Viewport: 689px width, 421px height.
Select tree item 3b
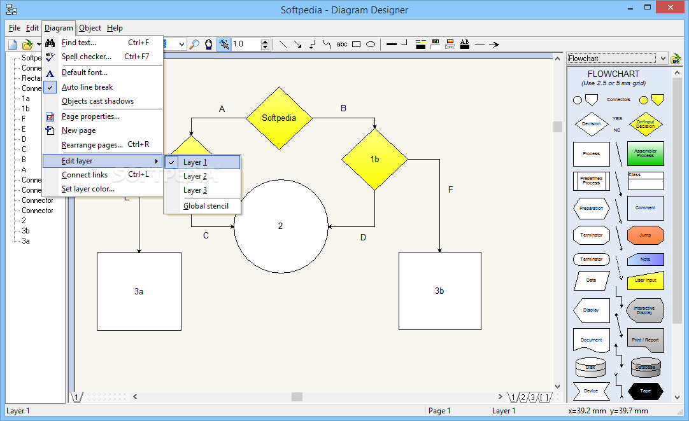click(26, 231)
